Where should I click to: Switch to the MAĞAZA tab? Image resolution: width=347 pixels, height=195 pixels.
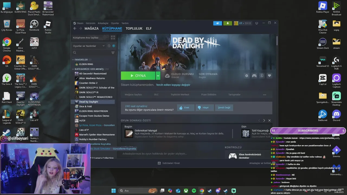click(92, 28)
